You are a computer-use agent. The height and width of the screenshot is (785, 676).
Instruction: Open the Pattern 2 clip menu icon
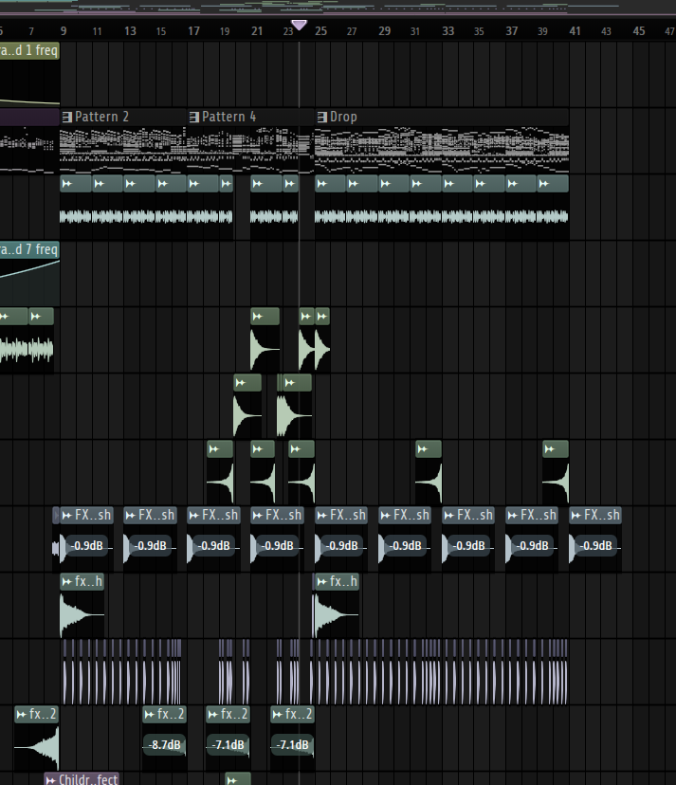[67, 118]
